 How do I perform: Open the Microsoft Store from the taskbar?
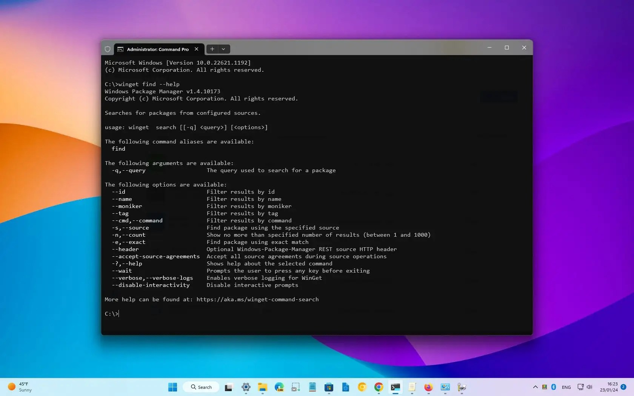329,387
